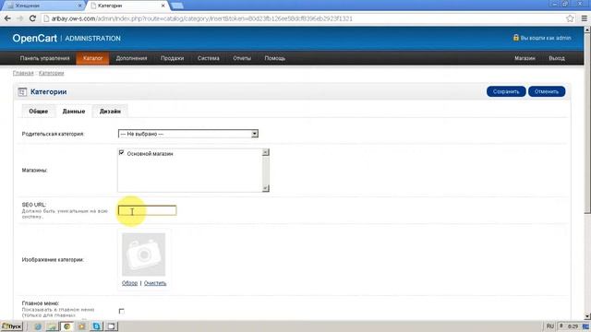The image size is (591, 332).
Task: Open the Помощь menu
Action: [x=275, y=58]
